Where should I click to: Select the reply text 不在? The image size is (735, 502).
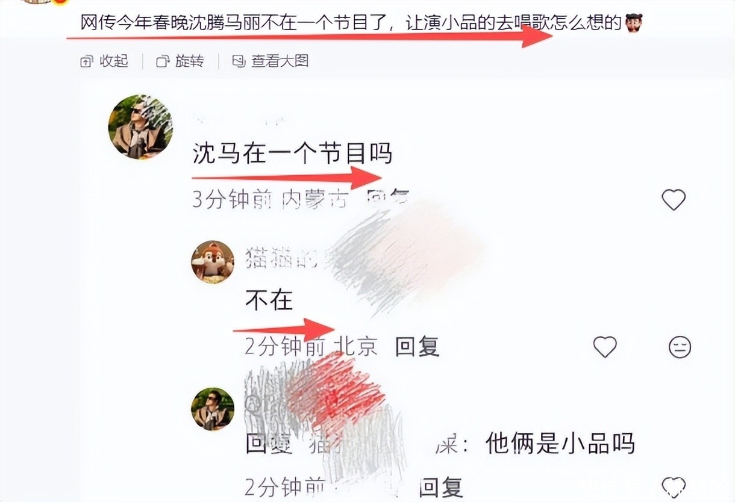(x=269, y=300)
